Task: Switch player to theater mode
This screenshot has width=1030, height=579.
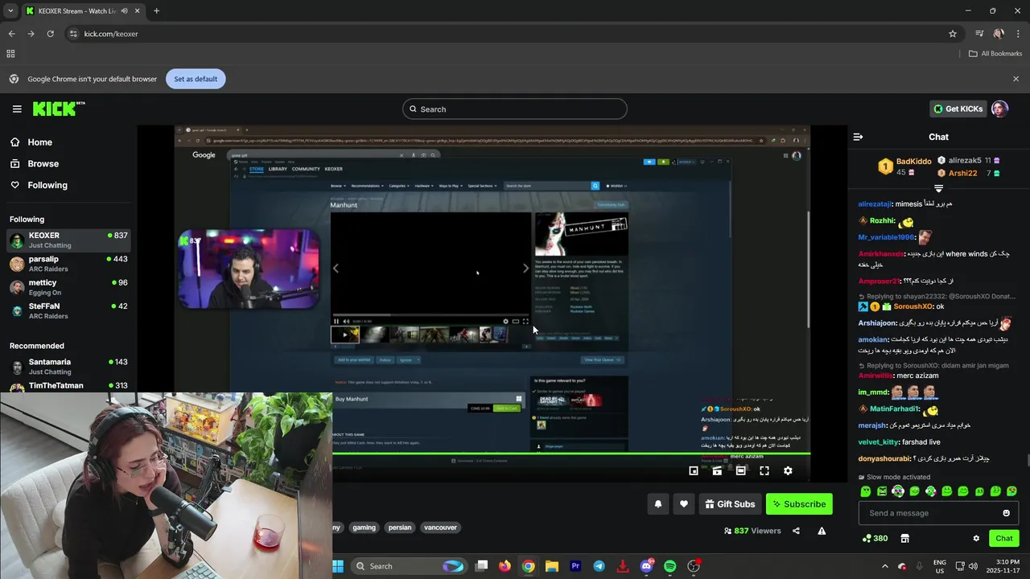Action: [740, 470]
